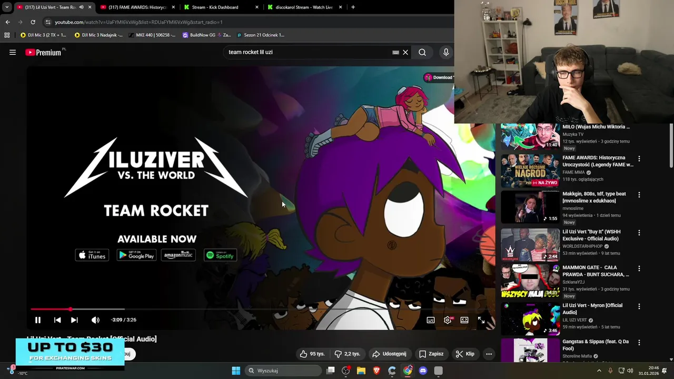This screenshot has height=379, width=674.
Task: Open Lil Uzi Vert - Myron thumbnail
Action: click(x=530, y=319)
